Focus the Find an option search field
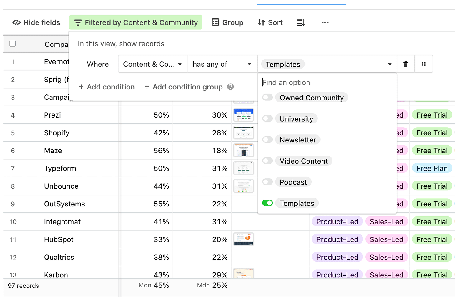The height and width of the screenshot is (299, 455). point(327,83)
